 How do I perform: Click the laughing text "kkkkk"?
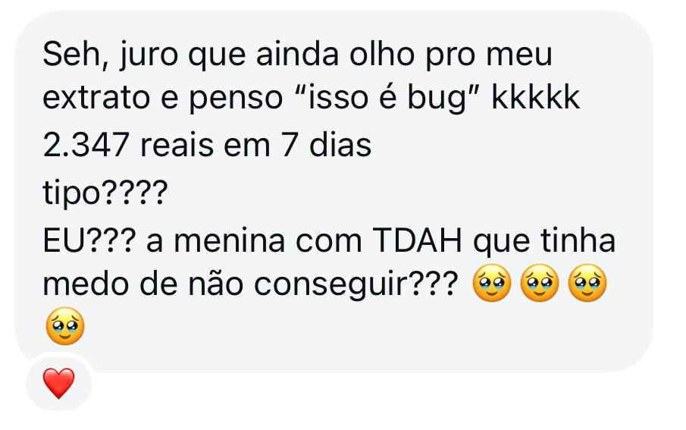tap(535, 97)
